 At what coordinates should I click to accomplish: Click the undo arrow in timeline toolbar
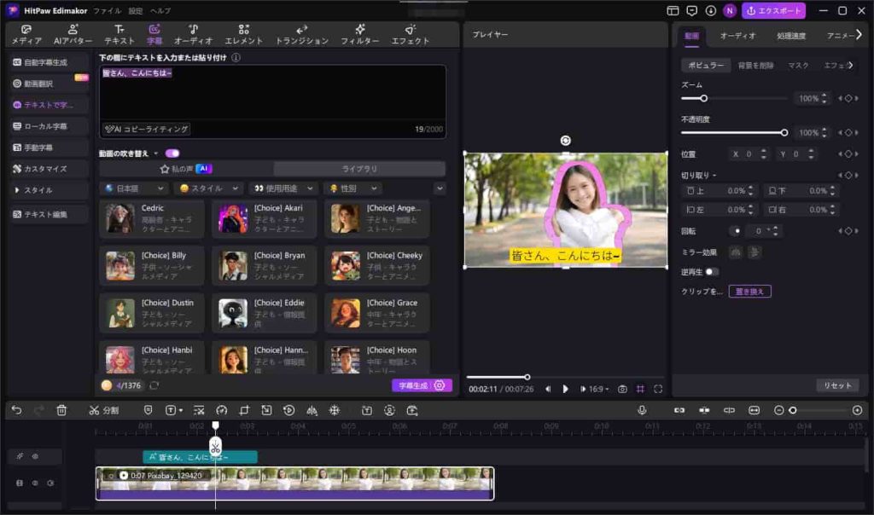(16, 410)
